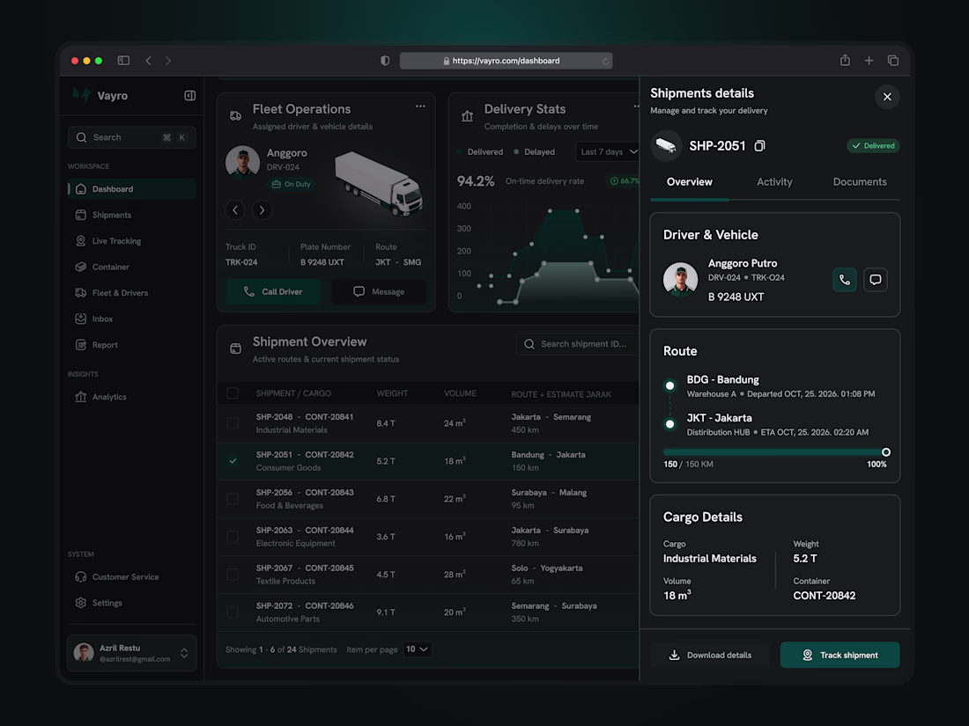969x726 pixels.
Task: Click the browser address bar
Action: coord(507,61)
